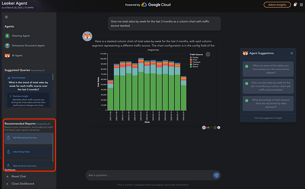Image resolution: width=305 pixels, height=189 pixels.
Task: Open the apps grid launcher
Action: [302, 5]
